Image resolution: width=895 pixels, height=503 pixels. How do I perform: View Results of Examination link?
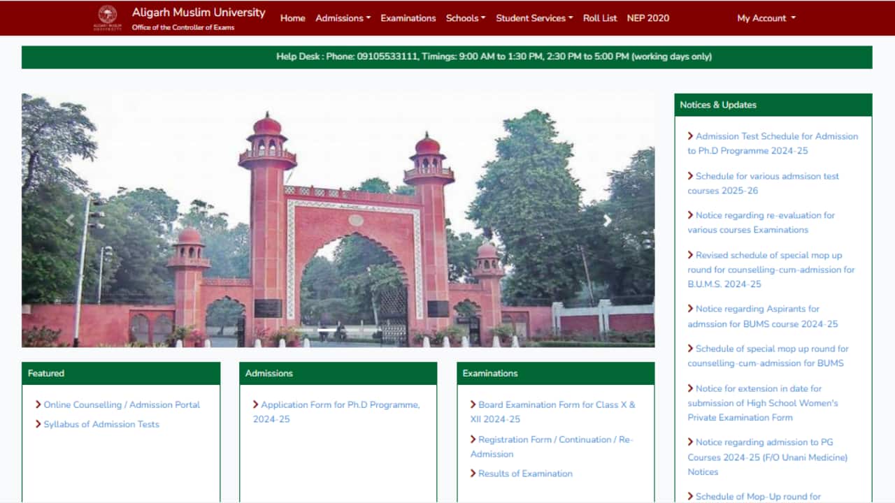525,474
